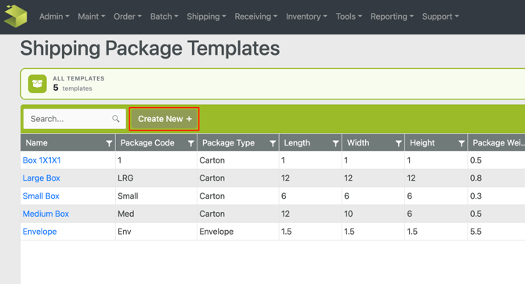
Task: Select the 5.5 weight cell
Action: (x=496, y=232)
